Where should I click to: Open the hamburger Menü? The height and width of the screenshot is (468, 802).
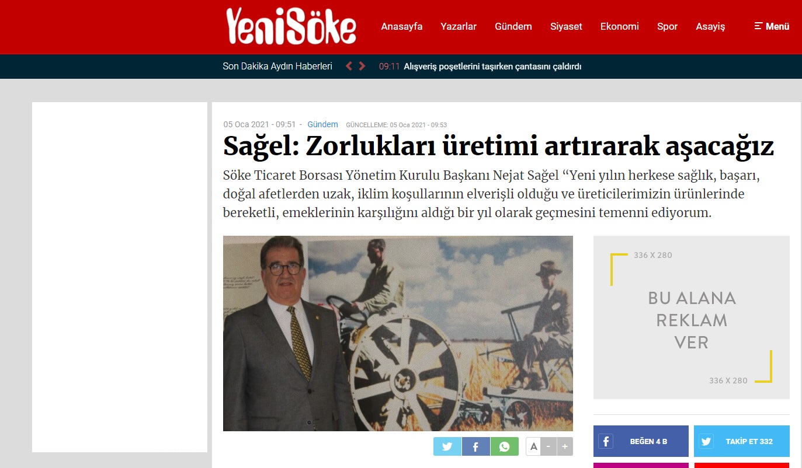(772, 26)
